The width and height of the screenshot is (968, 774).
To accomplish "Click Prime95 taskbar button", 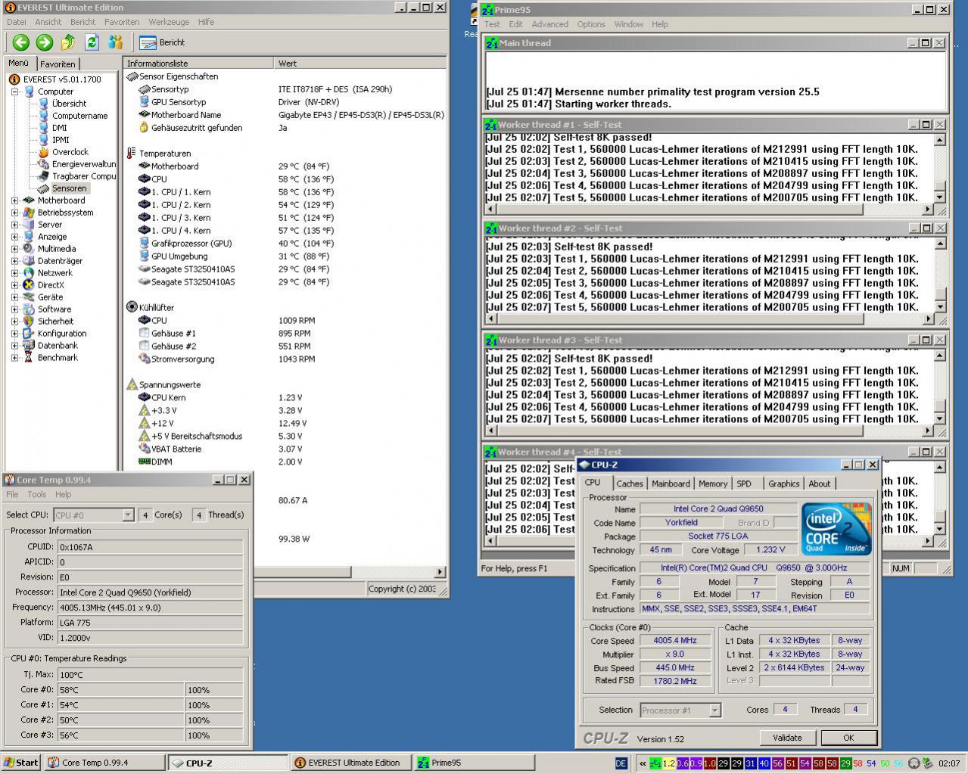I will click(x=475, y=763).
